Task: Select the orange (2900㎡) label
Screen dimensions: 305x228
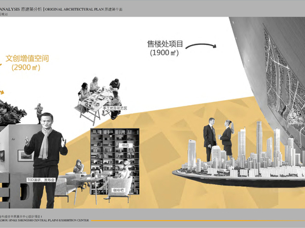Action: click(26, 67)
